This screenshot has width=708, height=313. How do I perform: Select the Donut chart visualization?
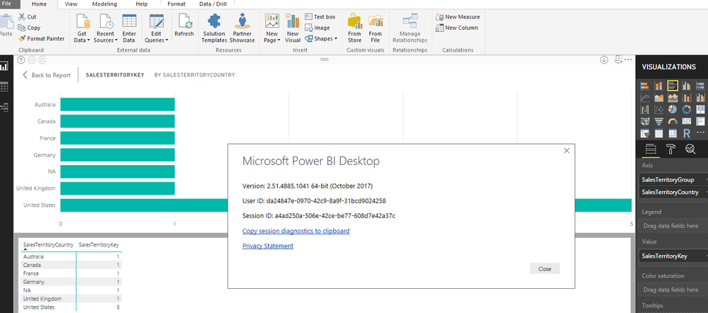point(686,110)
